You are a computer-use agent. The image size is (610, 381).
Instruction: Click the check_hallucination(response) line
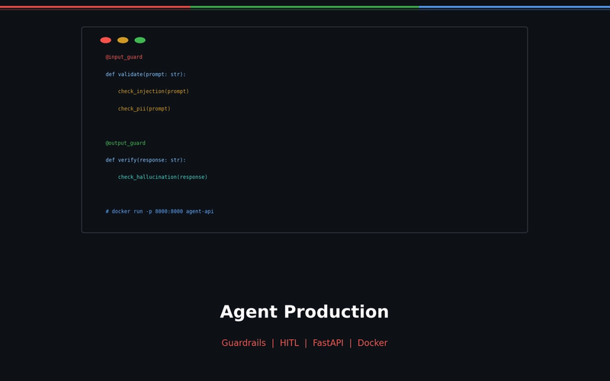pyautogui.click(x=162, y=177)
